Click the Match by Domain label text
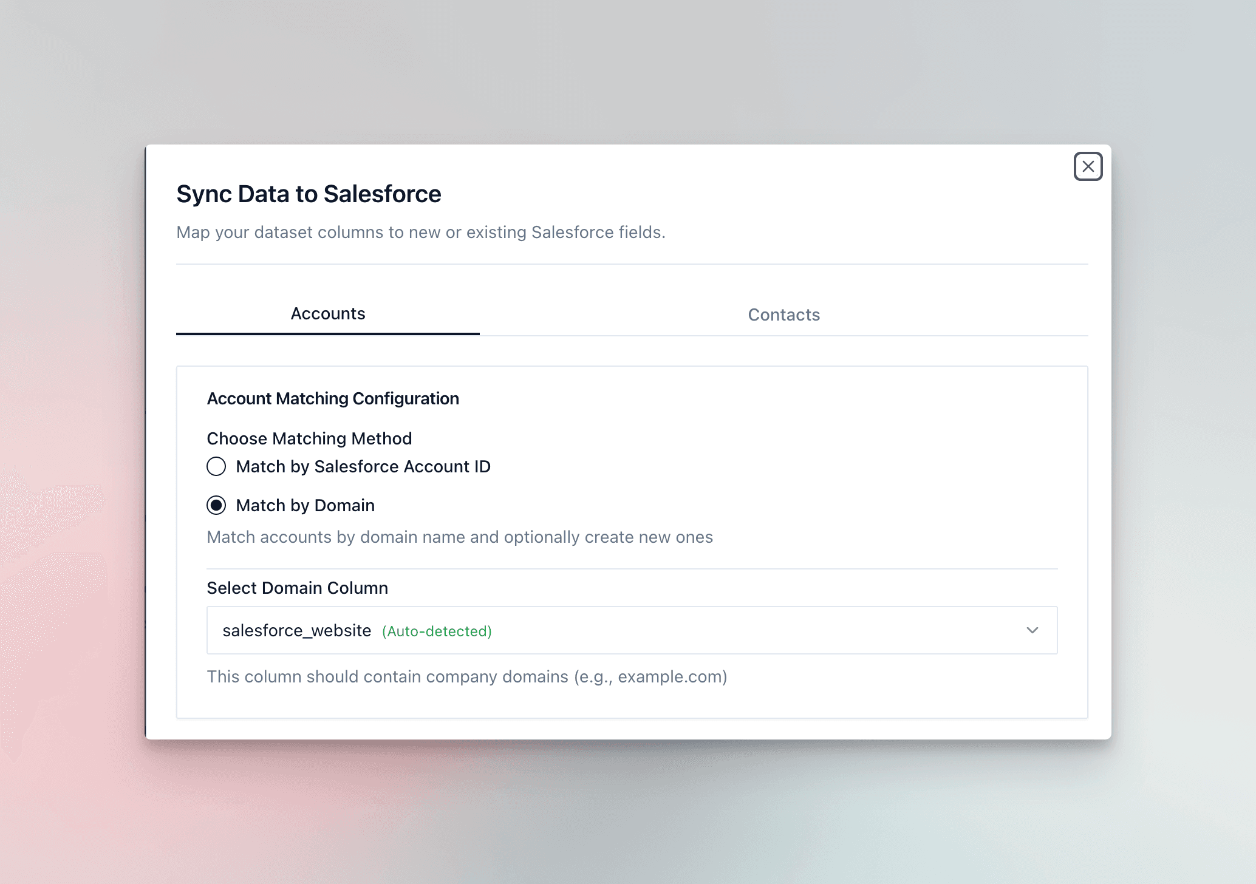The width and height of the screenshot is (1256, 884). coord(305,505)
